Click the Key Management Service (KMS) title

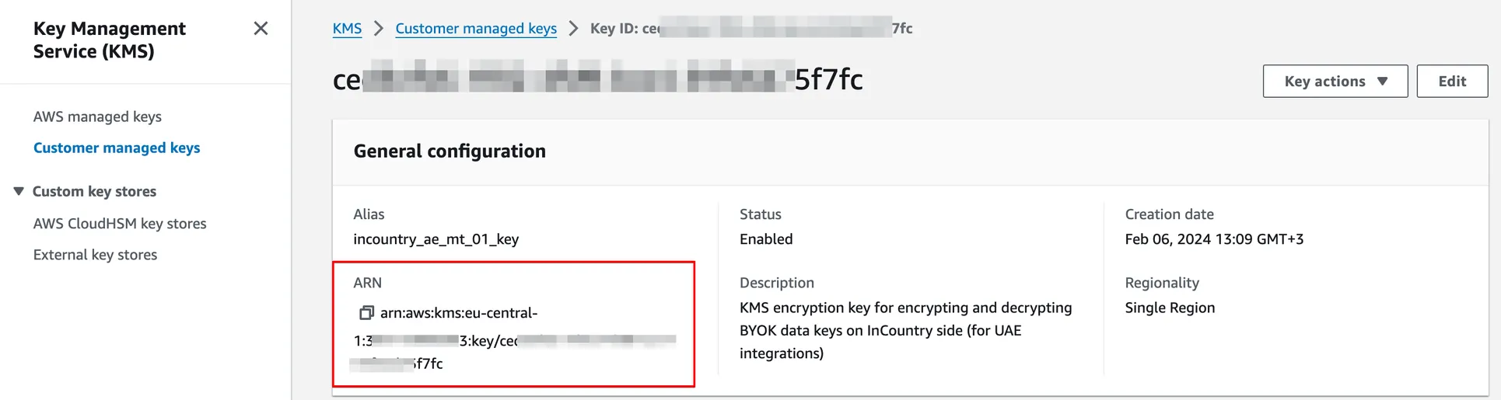109,40
